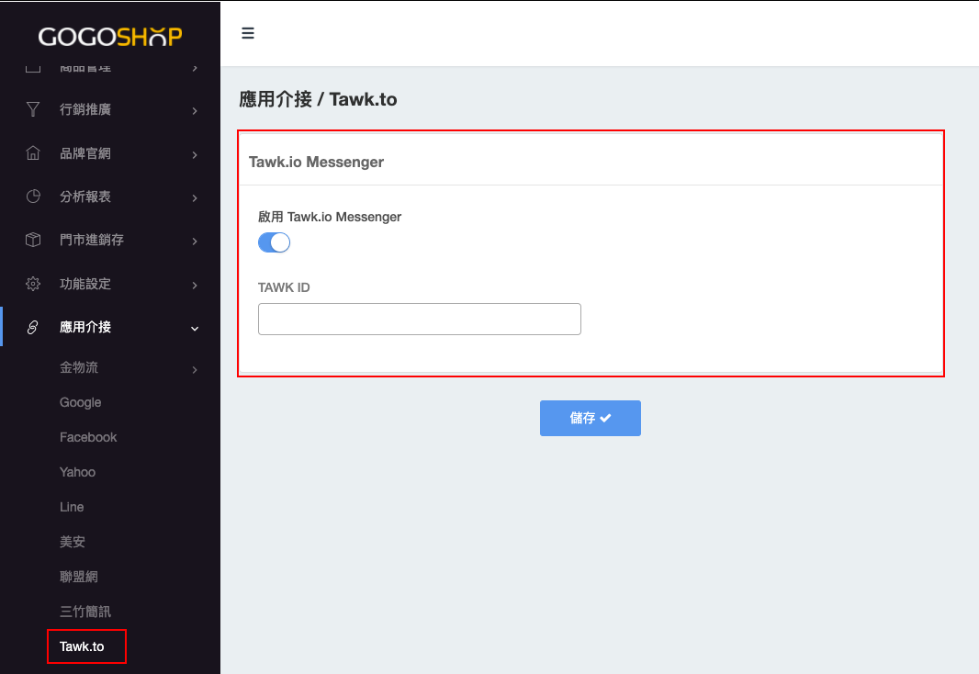Expand the 門市進銷存 chevron
Image resolution: width=979 pixels, height=674 pixels.
(195, 242)
